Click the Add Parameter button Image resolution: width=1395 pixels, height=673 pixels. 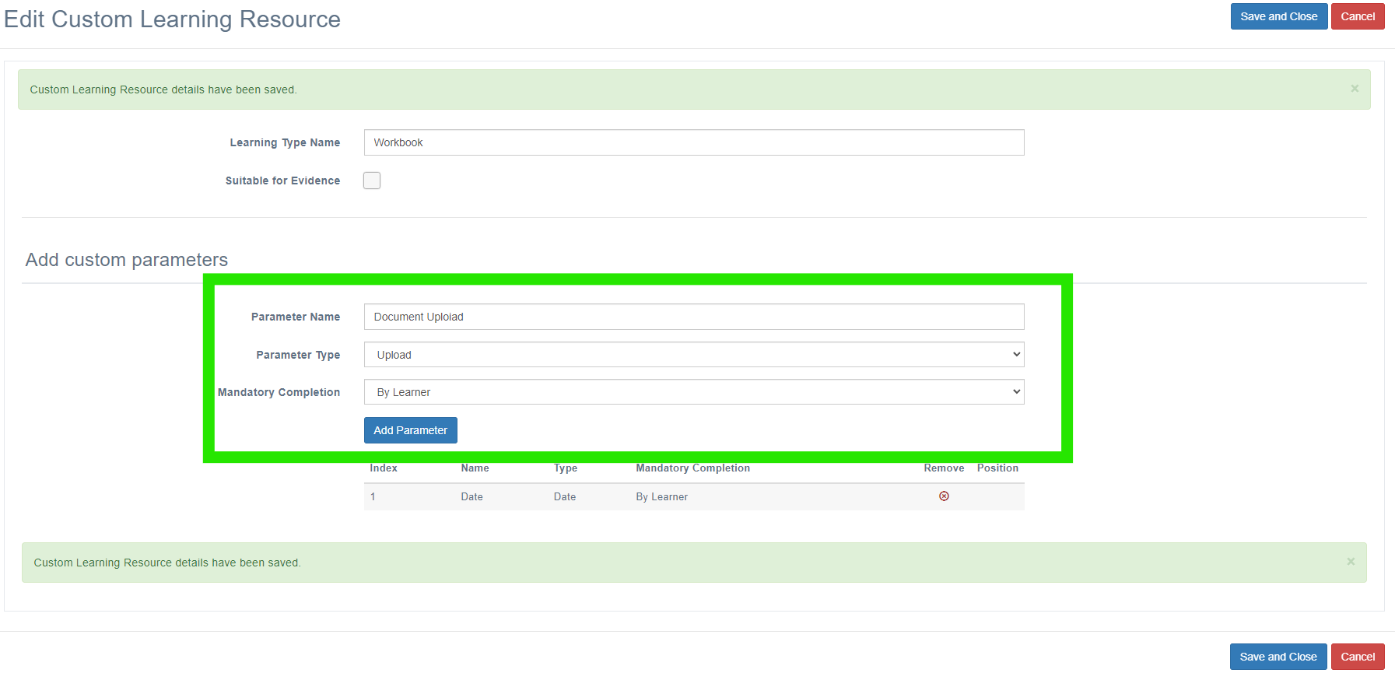411,430
